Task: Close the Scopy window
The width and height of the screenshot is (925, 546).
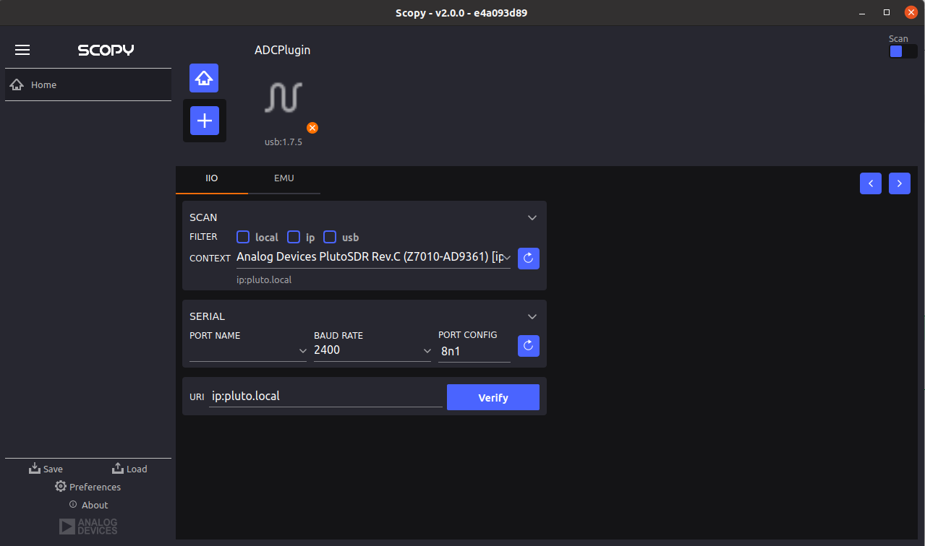Action: tap(911, 12)
